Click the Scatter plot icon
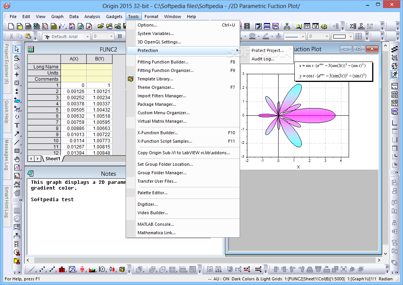 [x=43, y=269]
